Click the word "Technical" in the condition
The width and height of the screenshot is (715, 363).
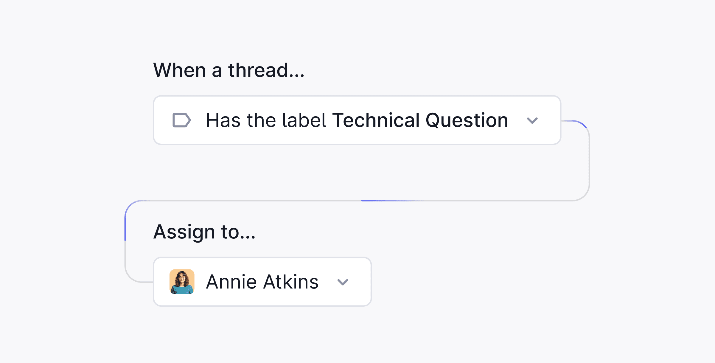[376, 120]
